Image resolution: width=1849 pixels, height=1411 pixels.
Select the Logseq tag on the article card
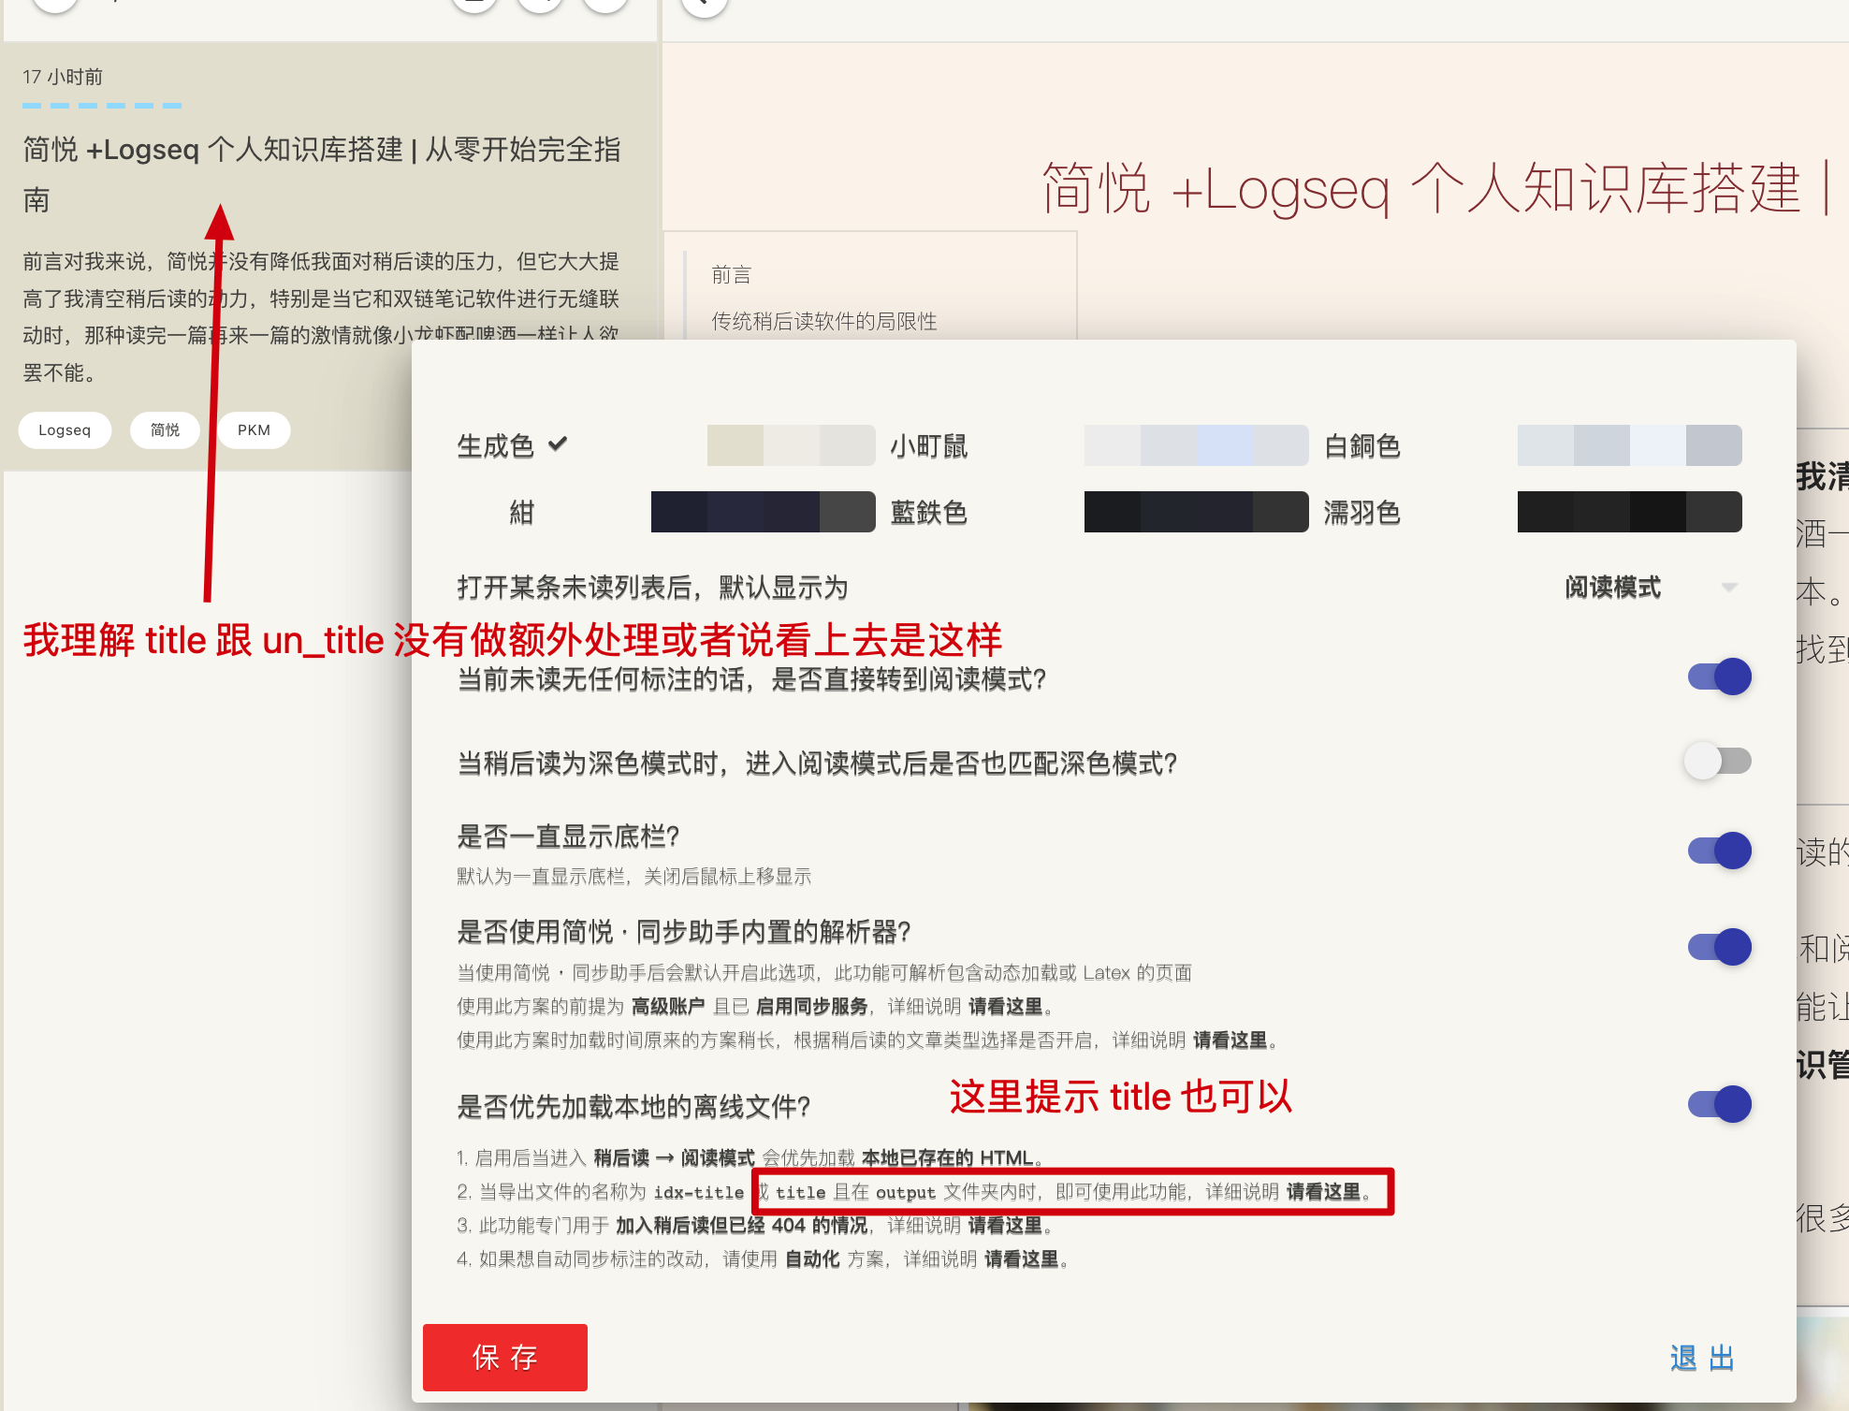(x=64, y=429)
